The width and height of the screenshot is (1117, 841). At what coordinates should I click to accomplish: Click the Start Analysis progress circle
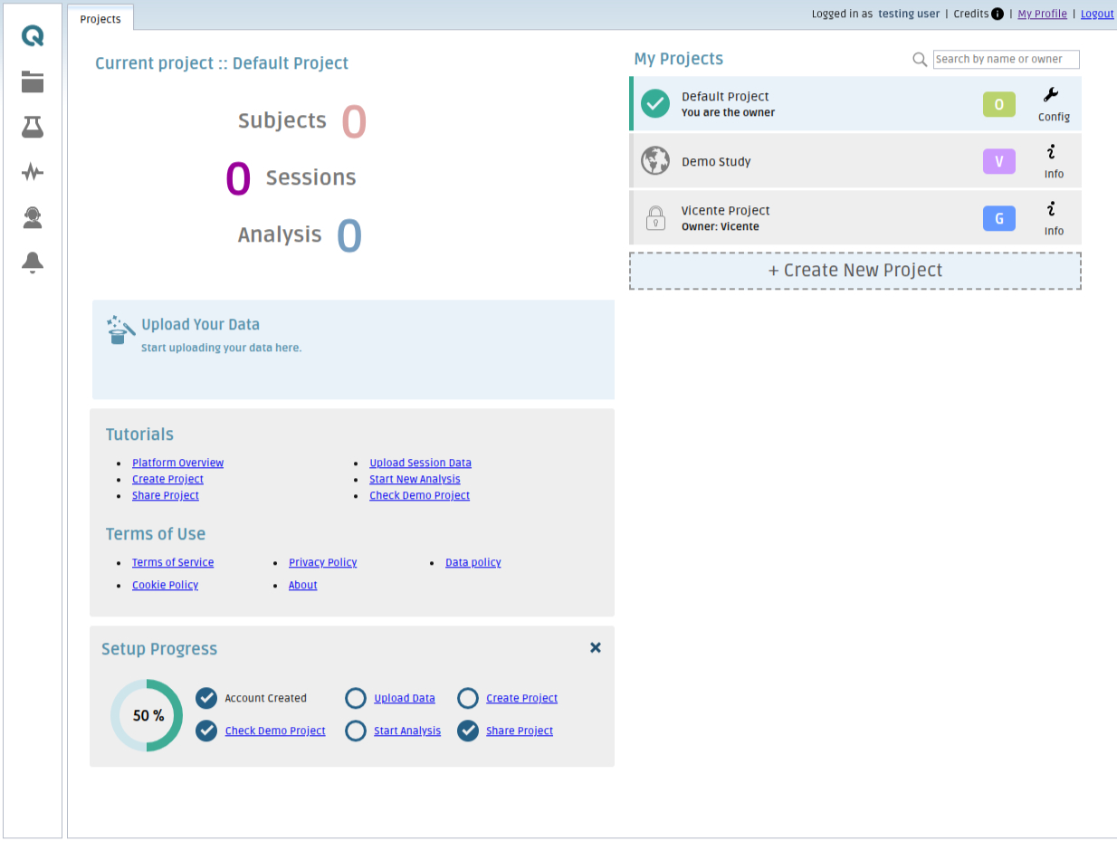[356, 731]
